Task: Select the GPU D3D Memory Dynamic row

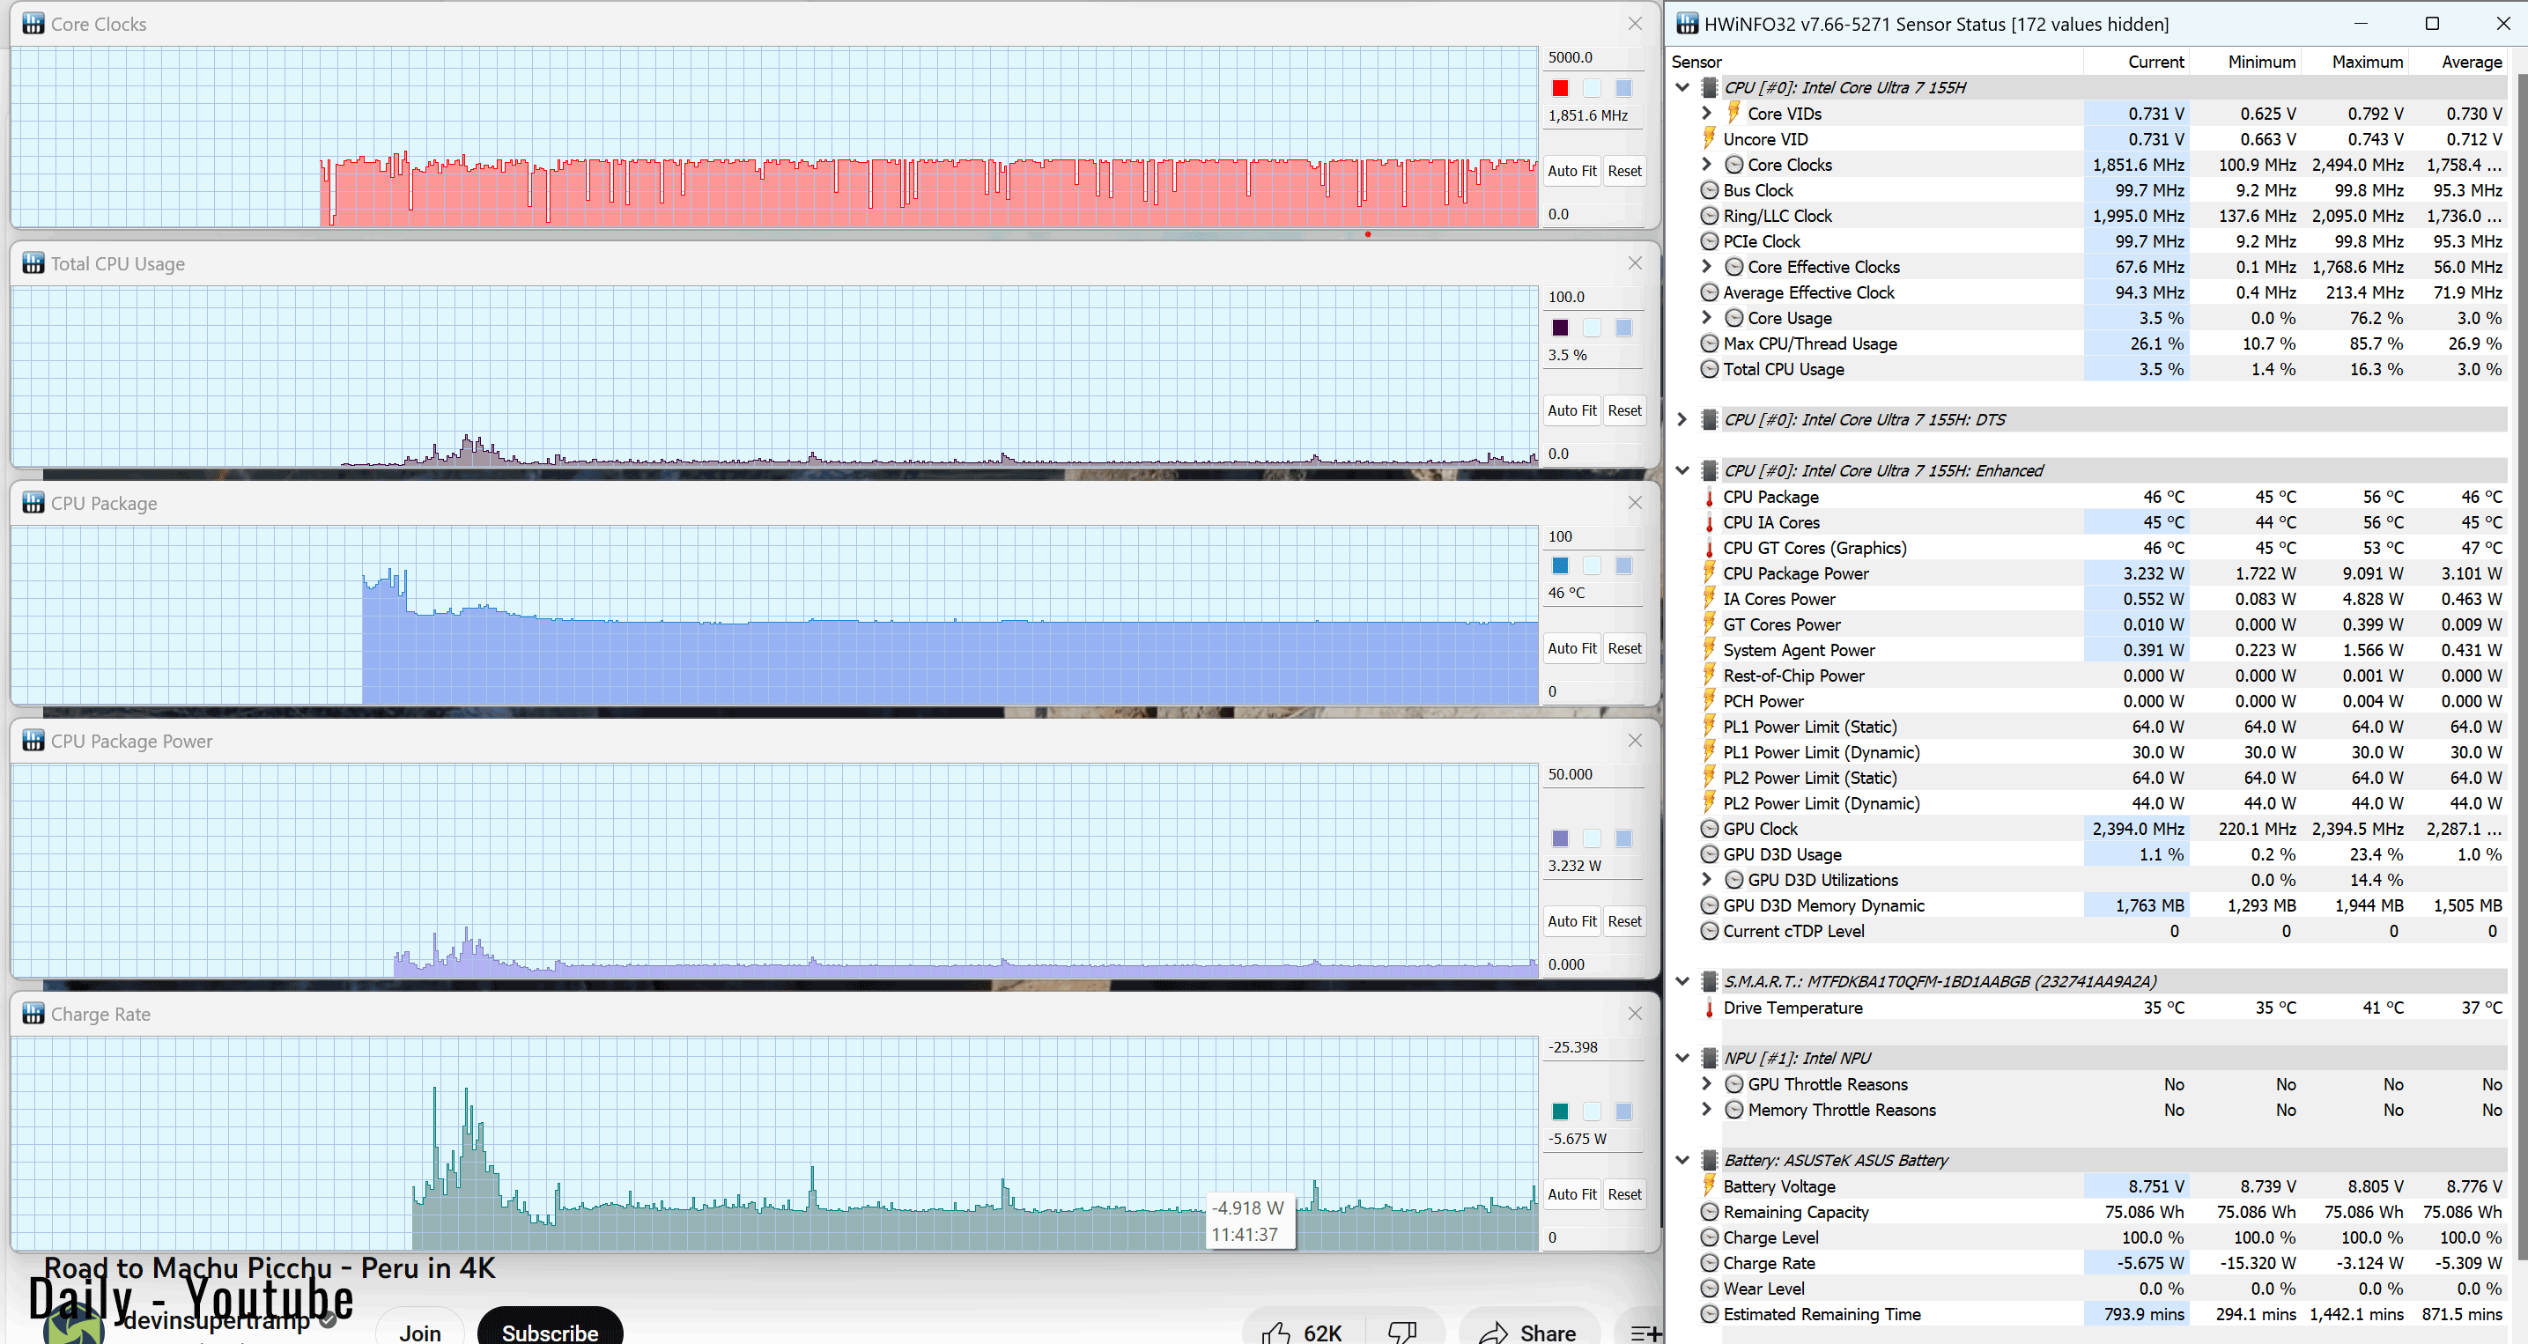Action: [x=2088, y=905]
